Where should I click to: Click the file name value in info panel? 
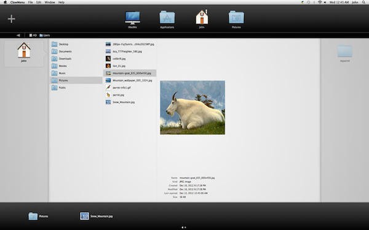[x=197, y=178]
